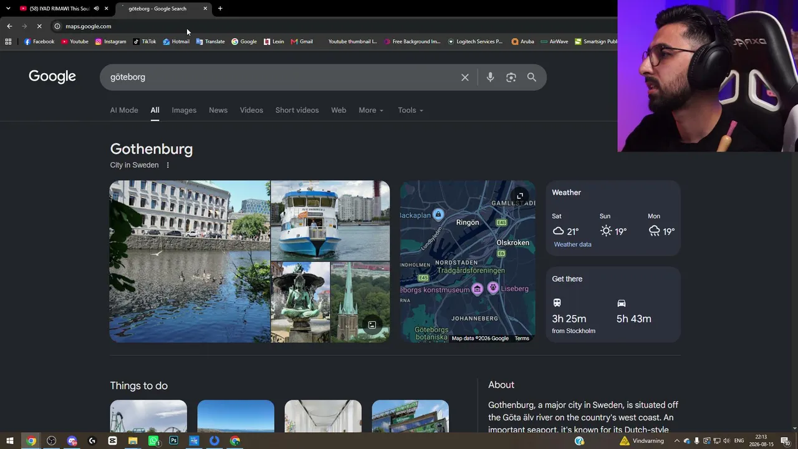Switch to the Web results tab
The height and width of the screenshot is (449, 798).
pos(339,110)
